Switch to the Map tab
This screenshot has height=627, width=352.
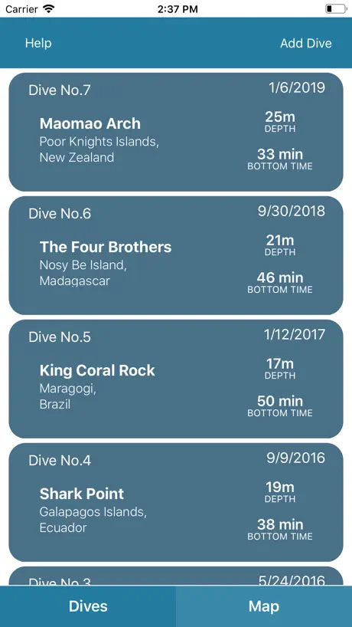coord(264,606)
